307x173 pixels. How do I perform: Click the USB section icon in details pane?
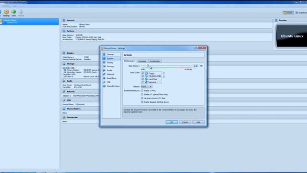[x=64, y=100]
